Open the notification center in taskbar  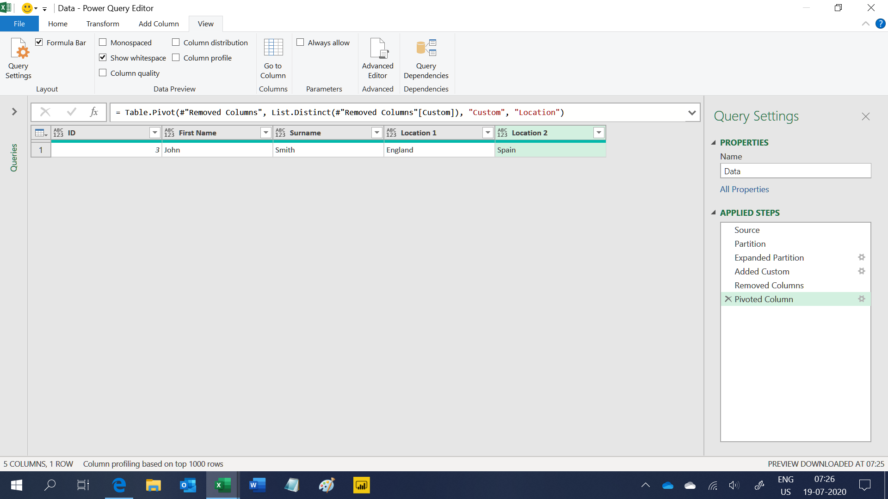pyautogui.click(x=864, y=485)
